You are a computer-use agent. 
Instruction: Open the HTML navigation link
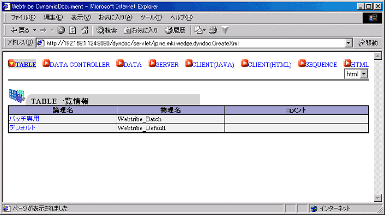(360, 65)
